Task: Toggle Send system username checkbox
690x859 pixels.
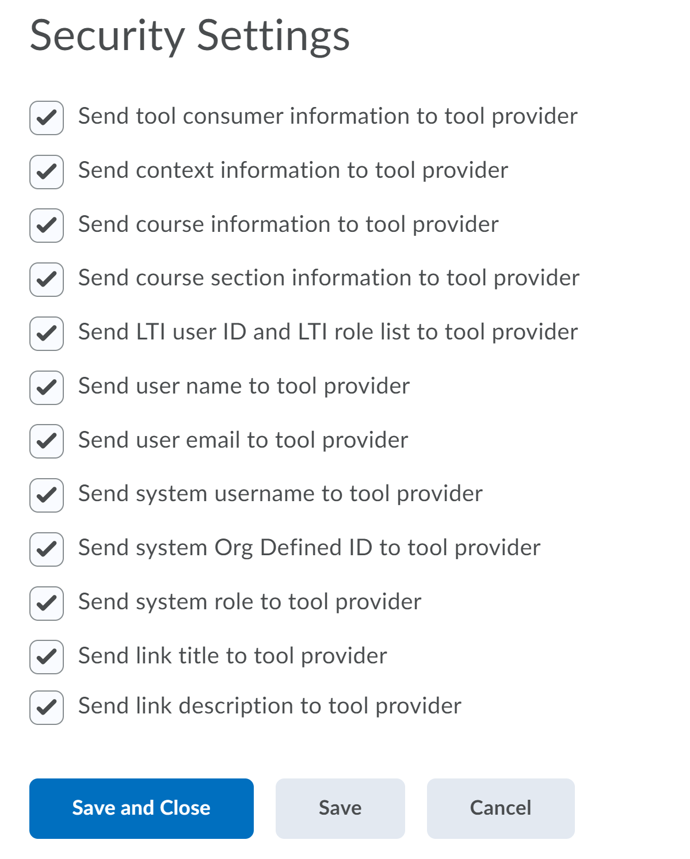Action: (x=47, y=495)
